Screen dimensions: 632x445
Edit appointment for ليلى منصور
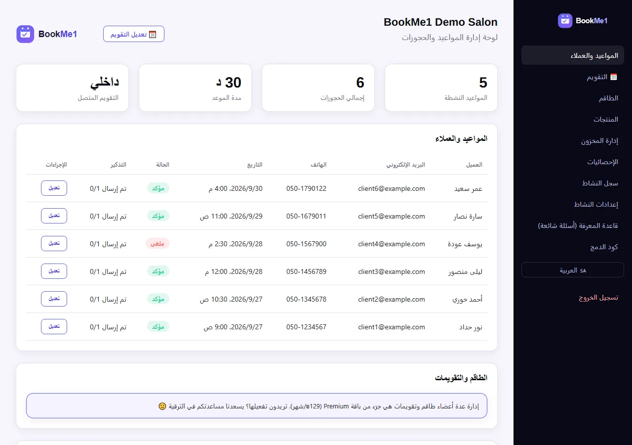pyautogui.click(x=54, y=271)
